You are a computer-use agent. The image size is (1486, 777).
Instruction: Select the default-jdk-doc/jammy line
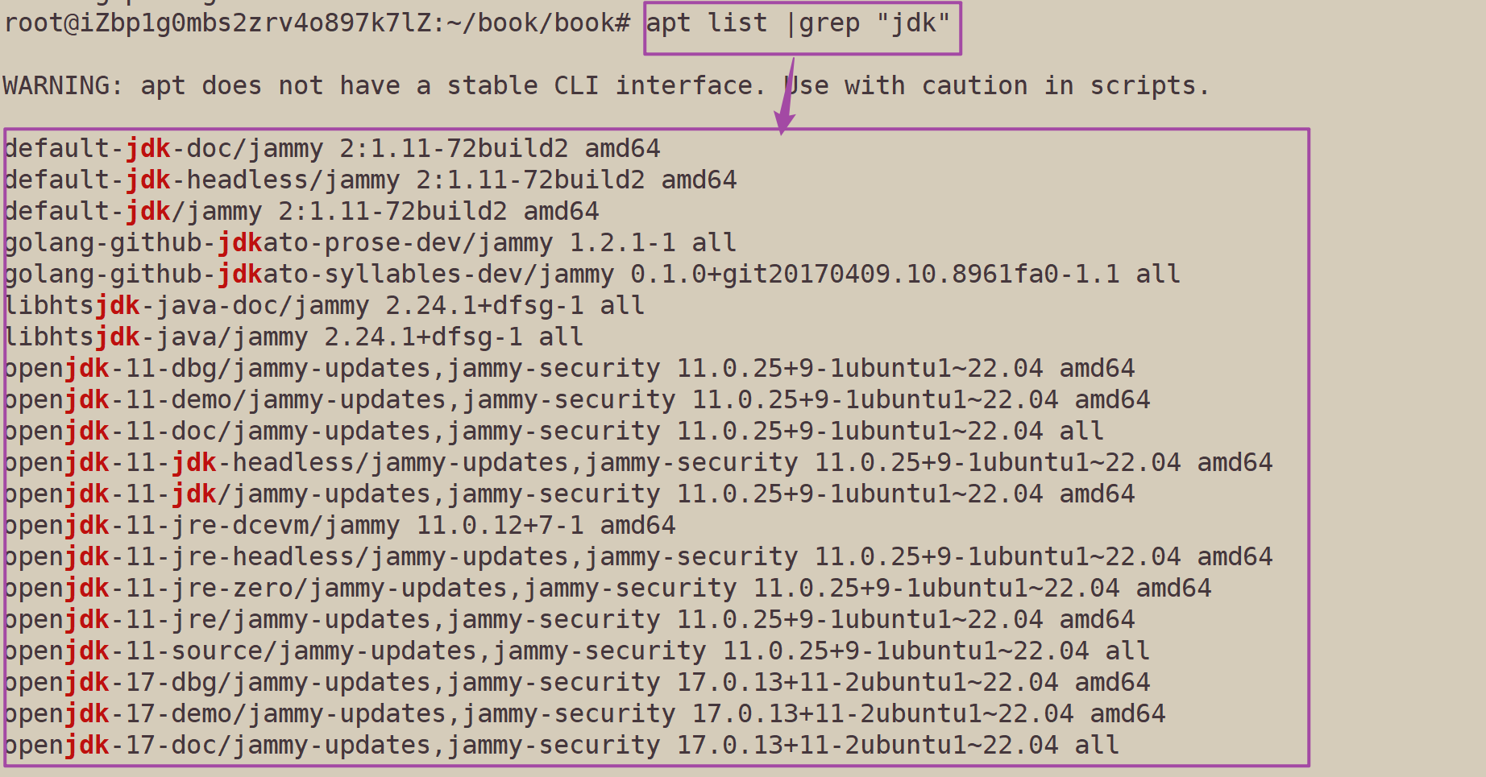332,149
